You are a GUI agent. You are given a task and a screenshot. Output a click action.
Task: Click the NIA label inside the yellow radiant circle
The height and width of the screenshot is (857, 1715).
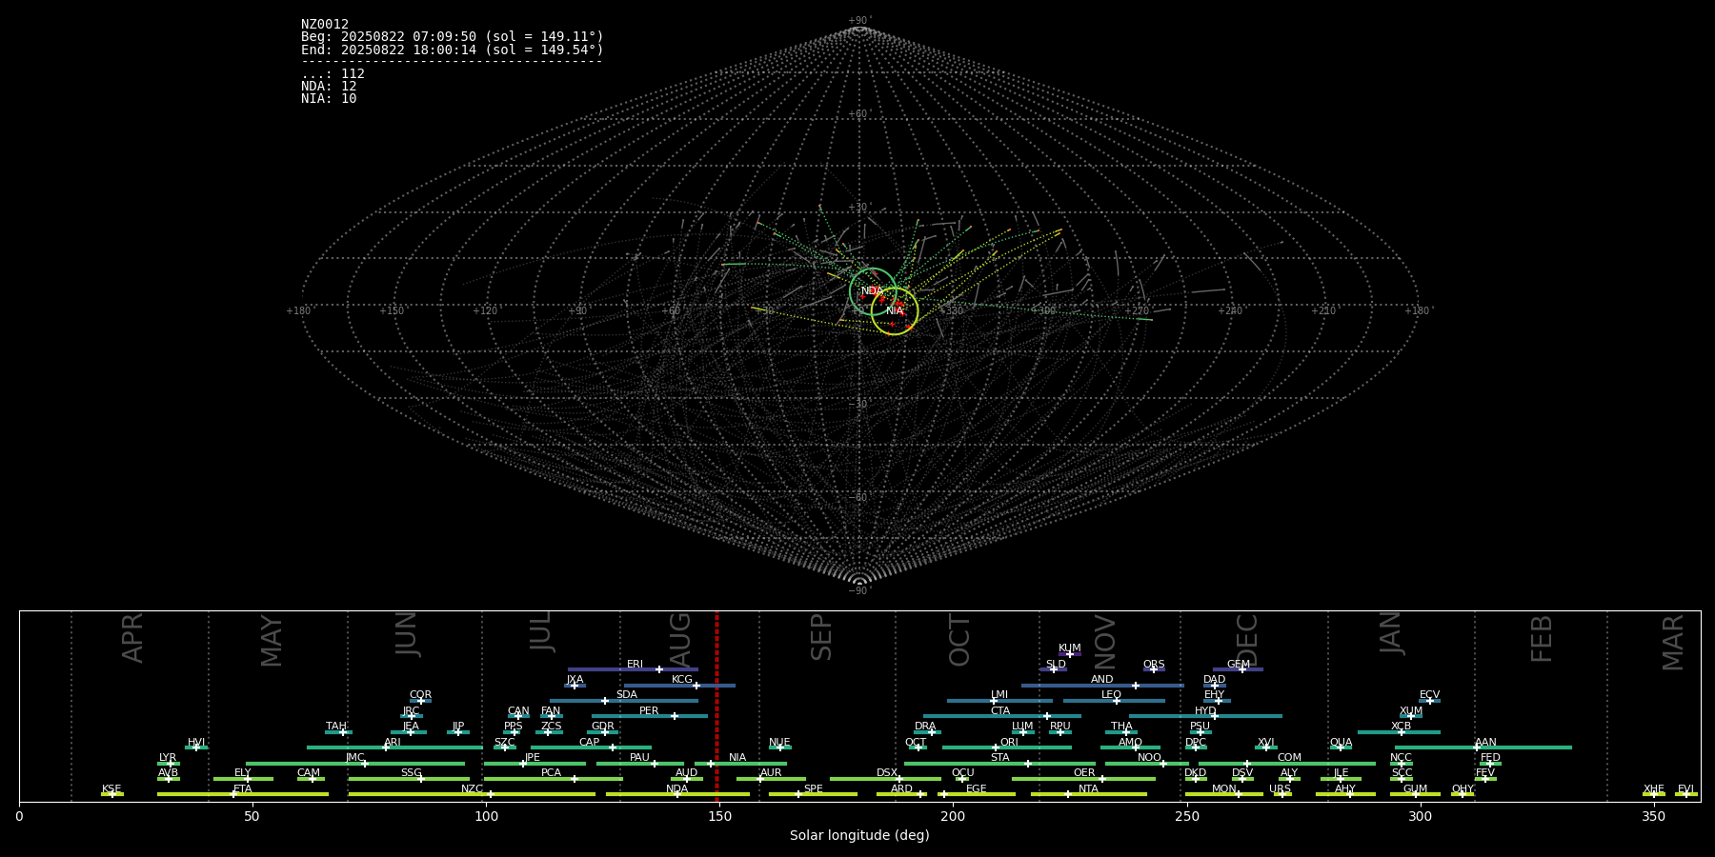[x=895, y=310]
